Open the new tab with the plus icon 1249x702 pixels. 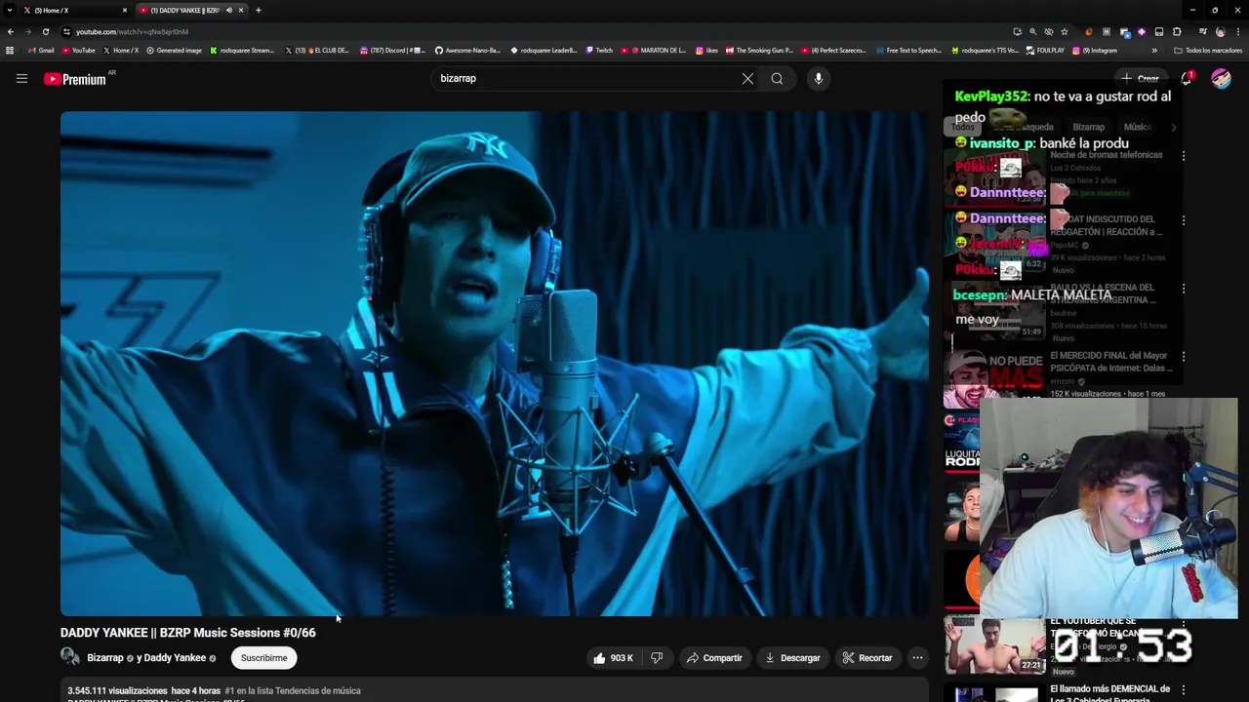point(258,10)
